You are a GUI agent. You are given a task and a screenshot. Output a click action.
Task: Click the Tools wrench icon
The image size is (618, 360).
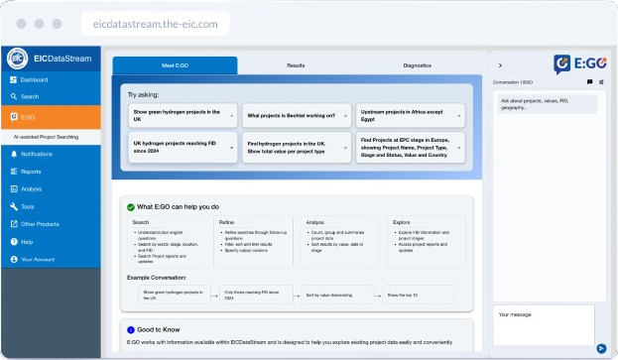14,206
